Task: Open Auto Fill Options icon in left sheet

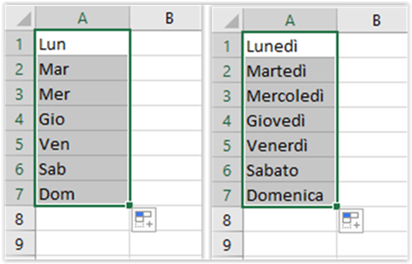Action: (x=144, y=220)
